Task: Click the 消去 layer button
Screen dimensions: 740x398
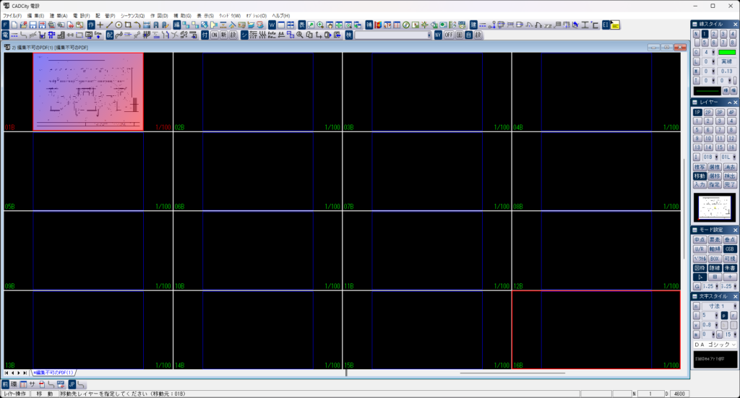Action: [x=729, y=167]
